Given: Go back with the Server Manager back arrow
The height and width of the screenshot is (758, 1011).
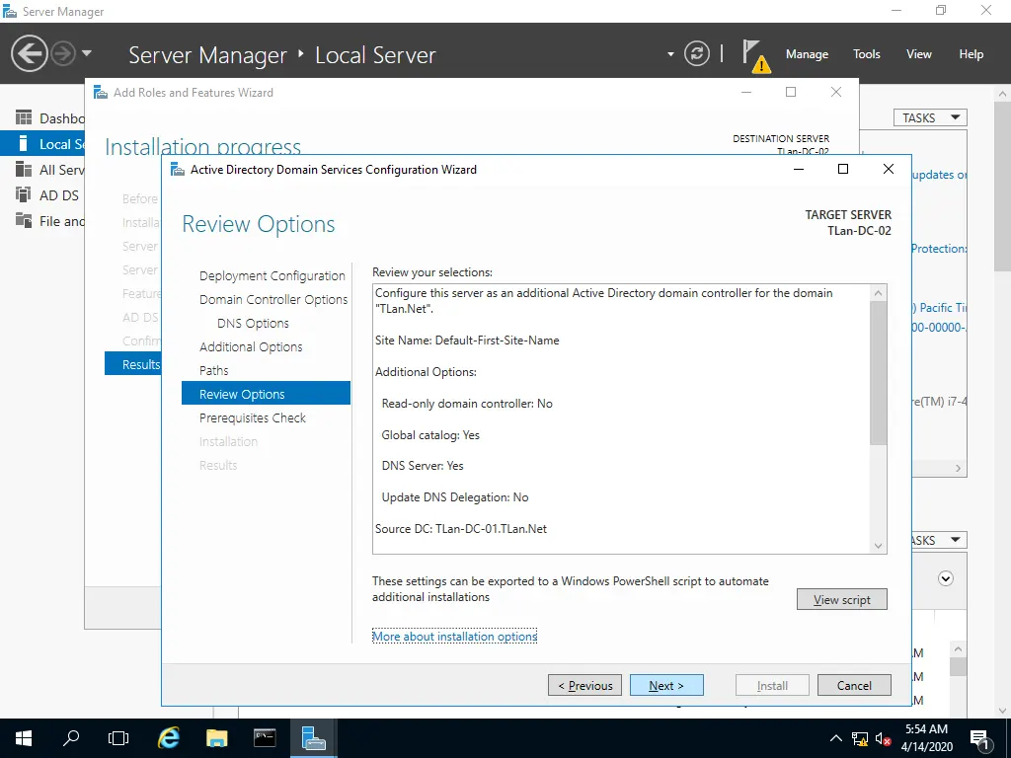Looking at the screenshot, I should 29,53.
